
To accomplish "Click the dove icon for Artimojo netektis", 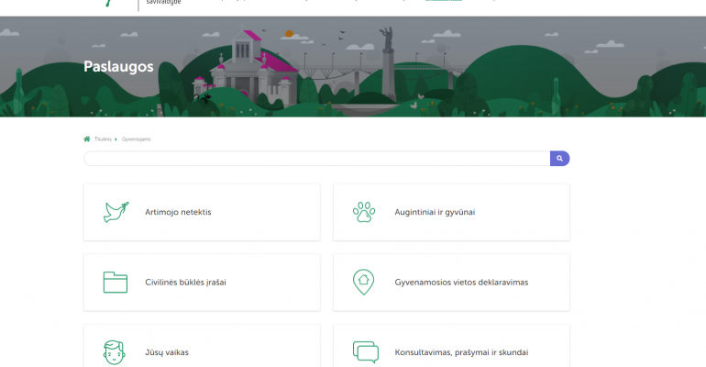I will pyautogui.click(x=116, y=212).
